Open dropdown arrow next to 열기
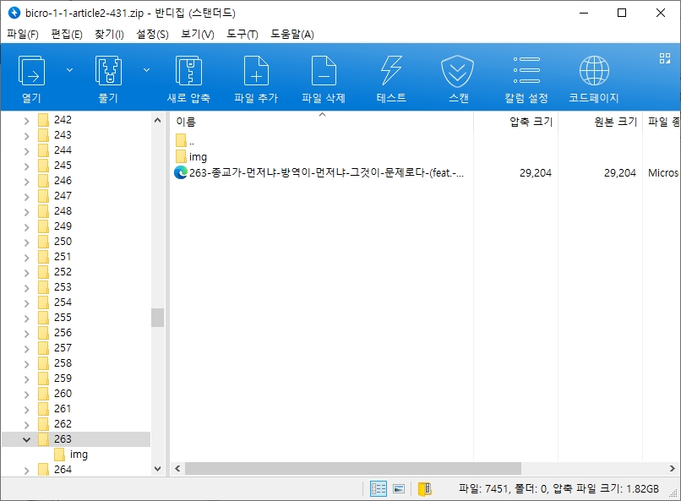The width and height of the screenshot is (681, 501). click(x=69, y=70)
